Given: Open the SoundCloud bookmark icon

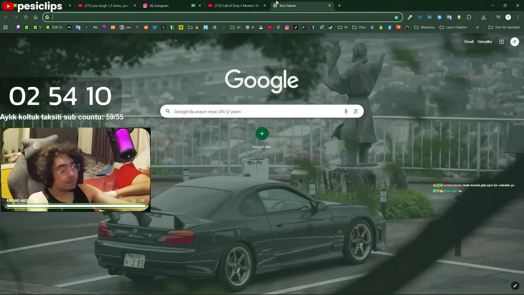Looking at the screenshot, I should tap(398, 27).
